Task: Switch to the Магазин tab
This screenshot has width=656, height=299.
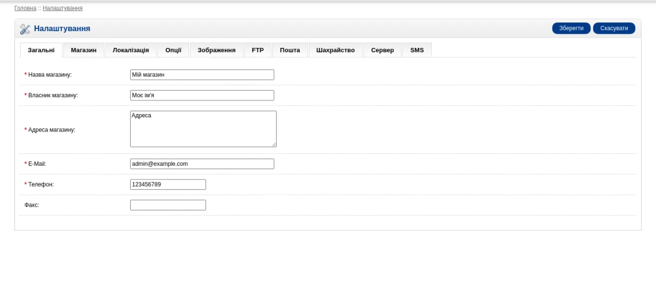Action: coord(84,50)
